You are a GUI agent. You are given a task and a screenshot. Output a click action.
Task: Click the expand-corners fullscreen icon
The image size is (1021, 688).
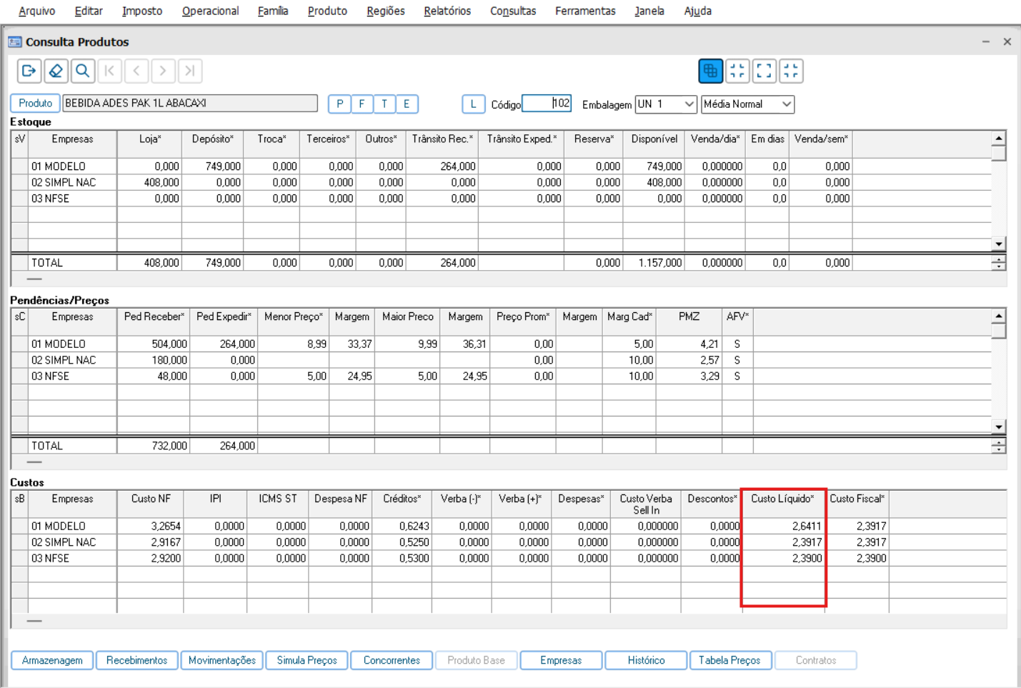click(764, 71)
